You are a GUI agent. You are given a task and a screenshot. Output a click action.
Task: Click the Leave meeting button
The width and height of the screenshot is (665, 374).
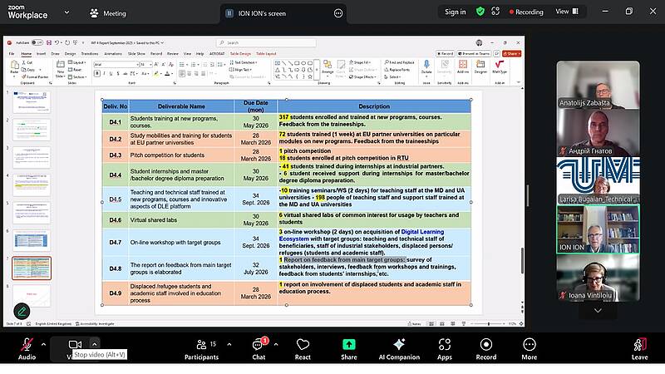click(639, 345)
